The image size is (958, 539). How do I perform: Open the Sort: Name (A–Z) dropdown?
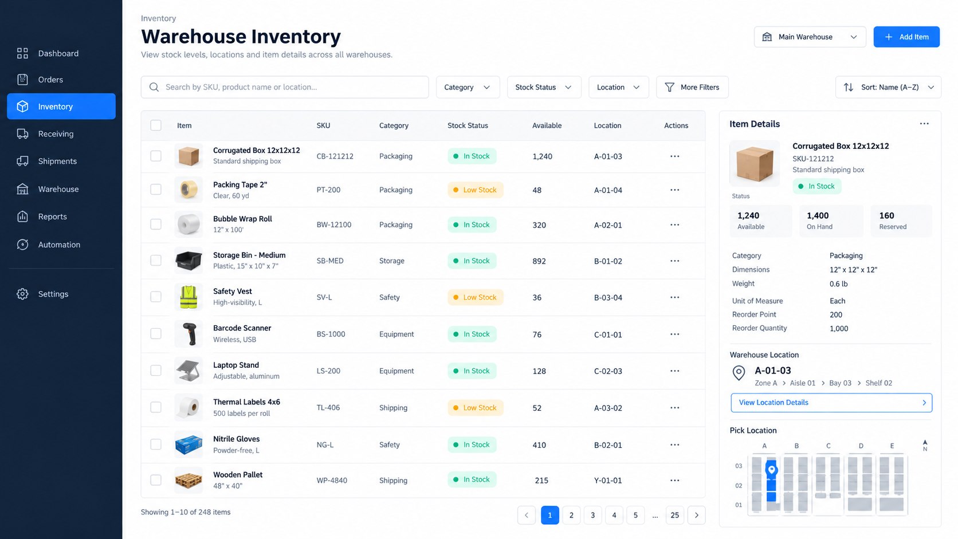pos(888,87)
